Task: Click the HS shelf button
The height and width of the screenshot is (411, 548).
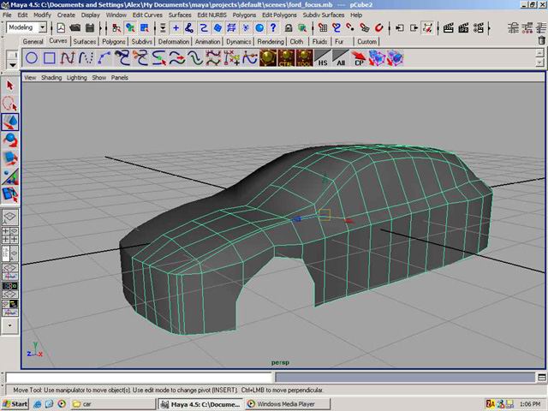Action: (x=322, y=58)
